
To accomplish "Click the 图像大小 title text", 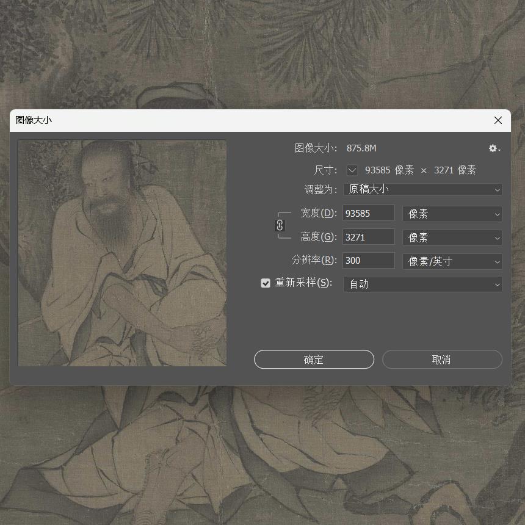I will point(34,120).
